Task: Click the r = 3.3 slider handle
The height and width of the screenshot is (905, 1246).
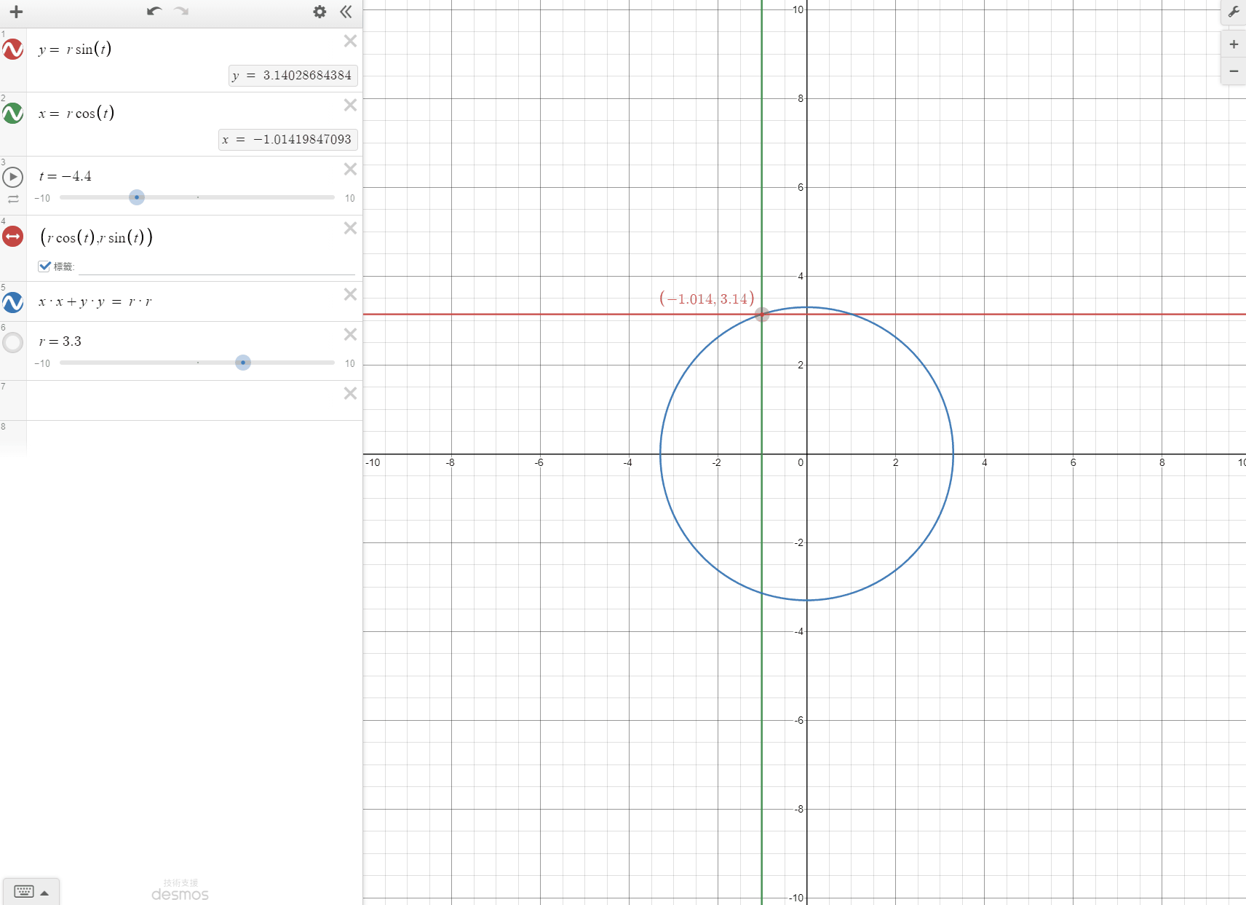Action: tap(243, 363)
